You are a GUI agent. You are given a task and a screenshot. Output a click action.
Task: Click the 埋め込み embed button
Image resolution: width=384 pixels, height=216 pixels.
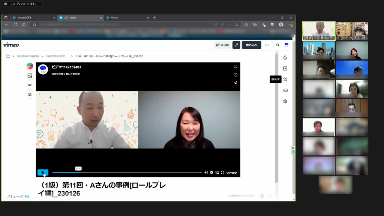[251, 45]
